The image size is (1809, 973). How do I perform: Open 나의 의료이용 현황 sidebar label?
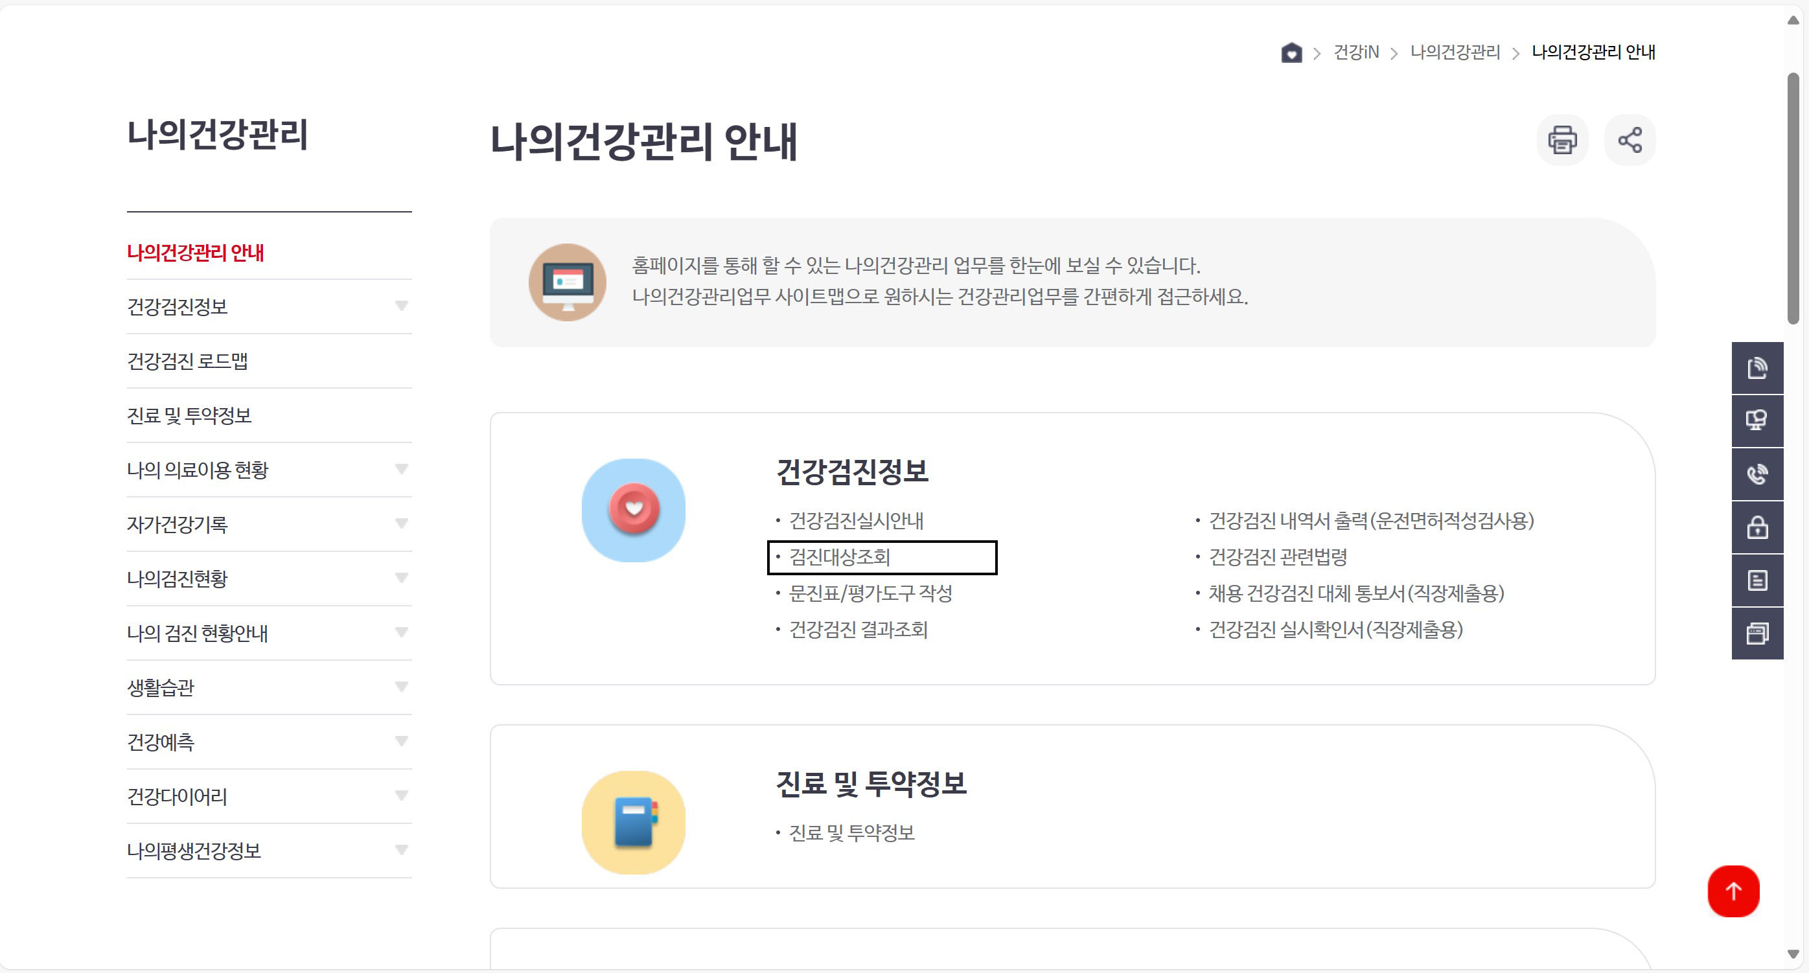[198, 470]
